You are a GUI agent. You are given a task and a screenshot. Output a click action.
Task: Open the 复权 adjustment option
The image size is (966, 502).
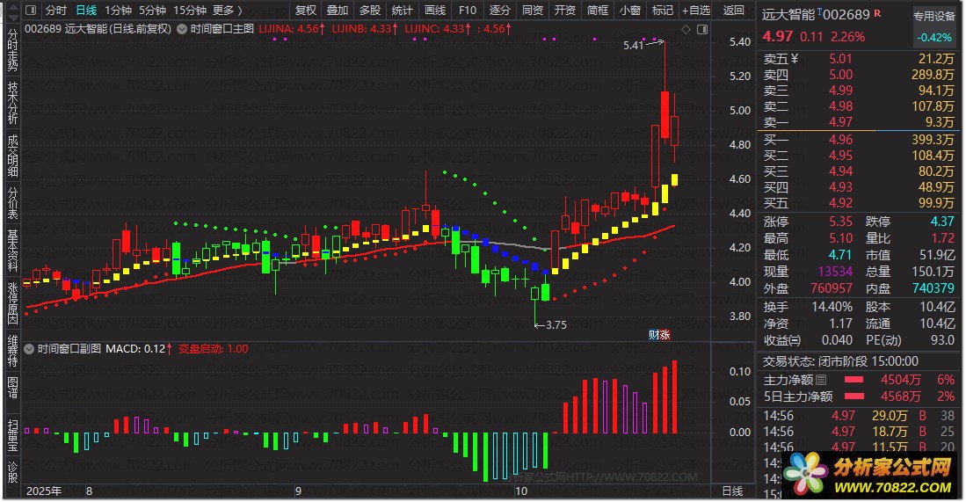(x=306, y=11)
